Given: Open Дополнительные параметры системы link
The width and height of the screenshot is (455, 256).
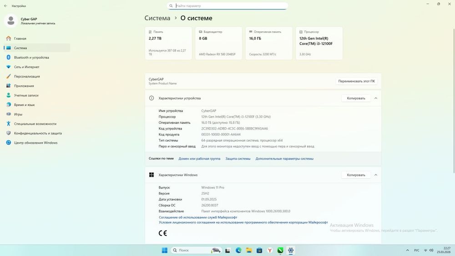Looking at the screenshot, I should pos(284,159).
